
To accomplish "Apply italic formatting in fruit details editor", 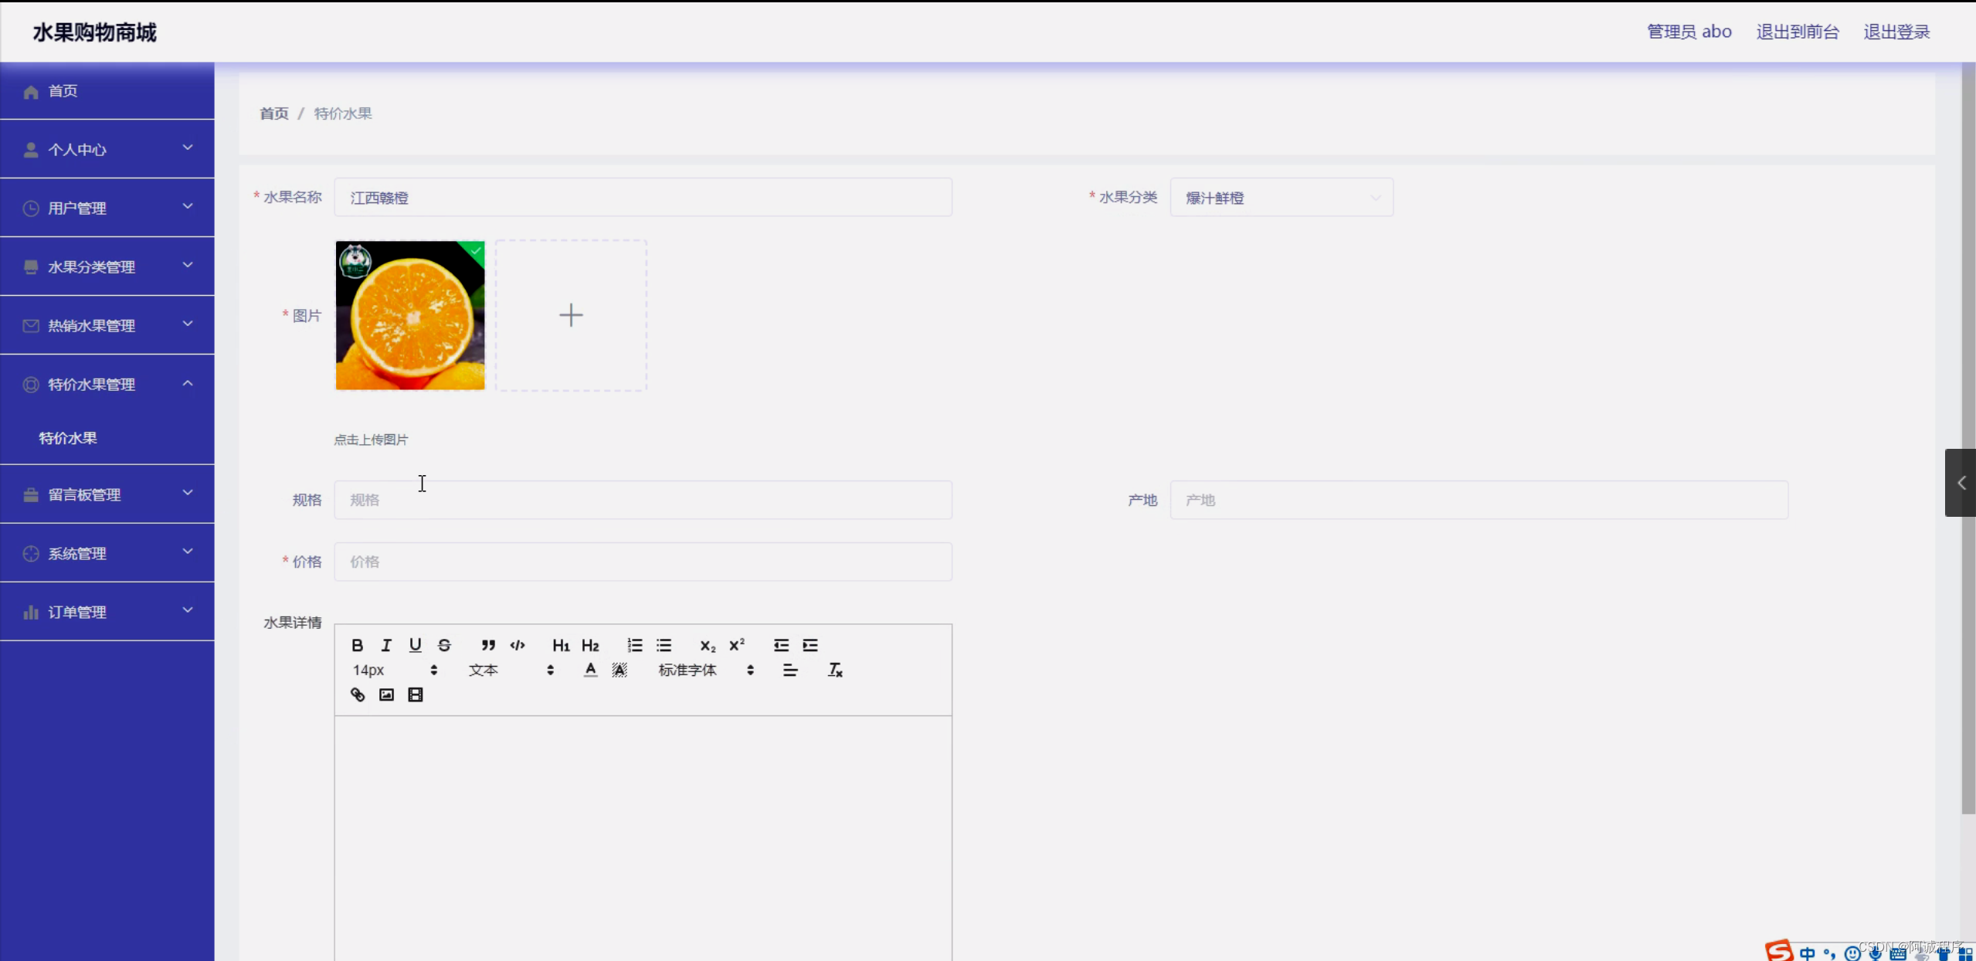I will click(x=385, y=645).
